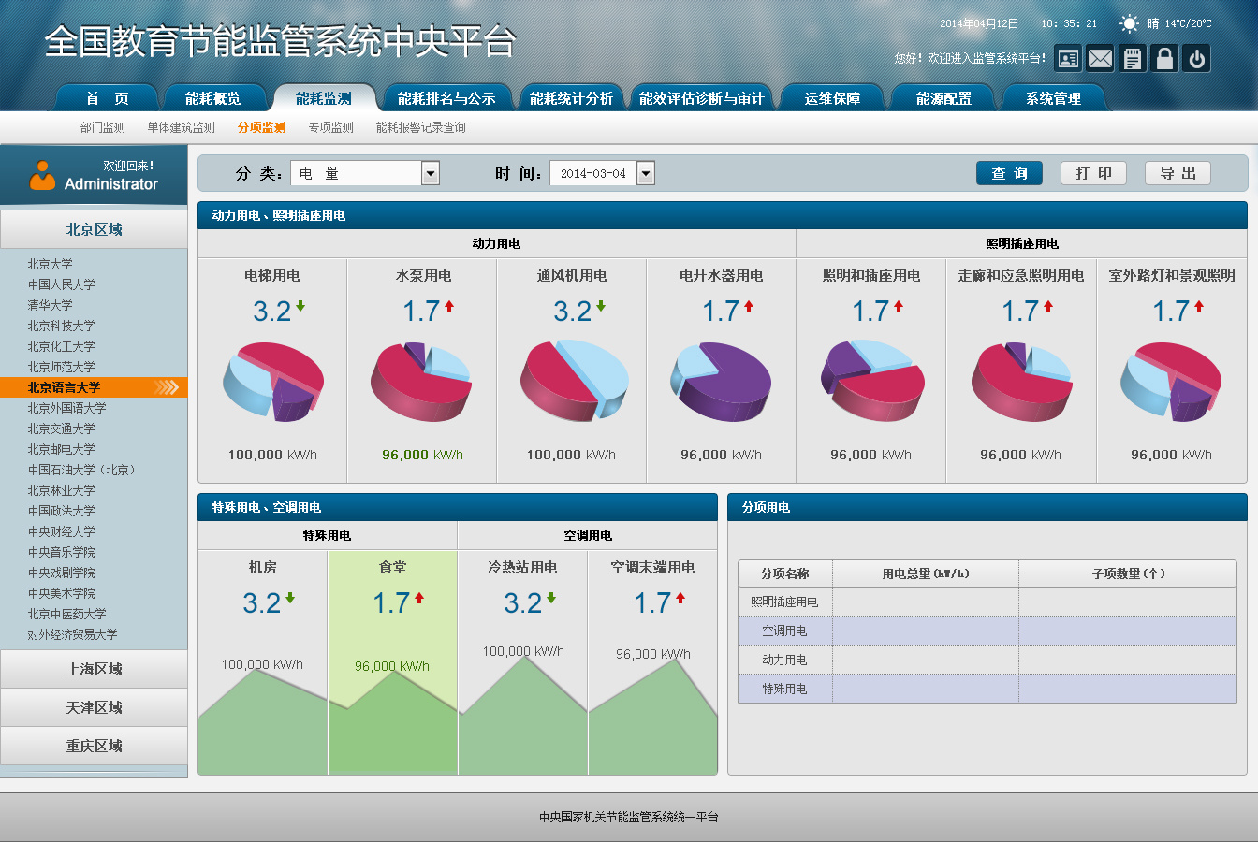Click the 查询 button

click(1009, 173)
